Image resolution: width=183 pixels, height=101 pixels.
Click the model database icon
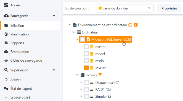pyautogui.click(x=92, y=54)
